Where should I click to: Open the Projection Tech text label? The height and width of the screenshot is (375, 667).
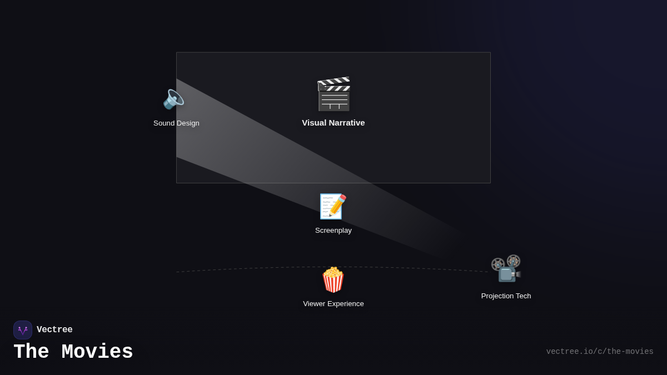506,296
